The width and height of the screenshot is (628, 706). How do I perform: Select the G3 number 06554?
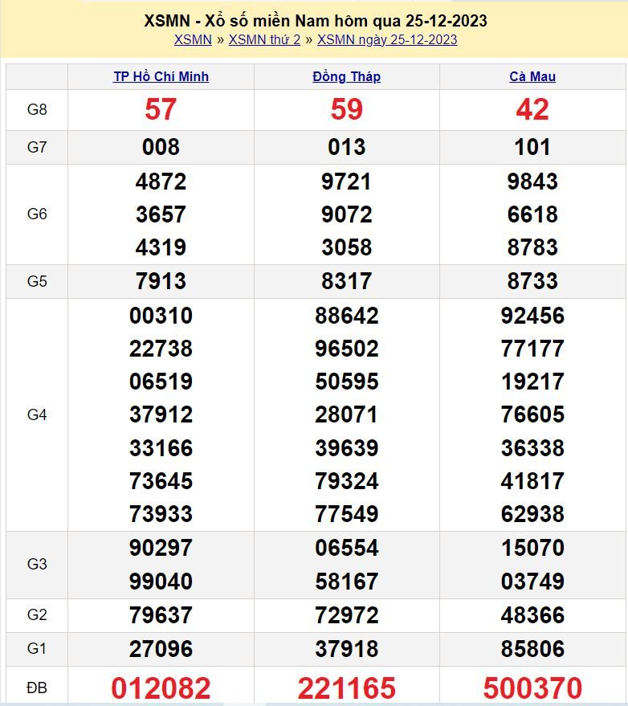pyautogui.click(x=347, y=548)
